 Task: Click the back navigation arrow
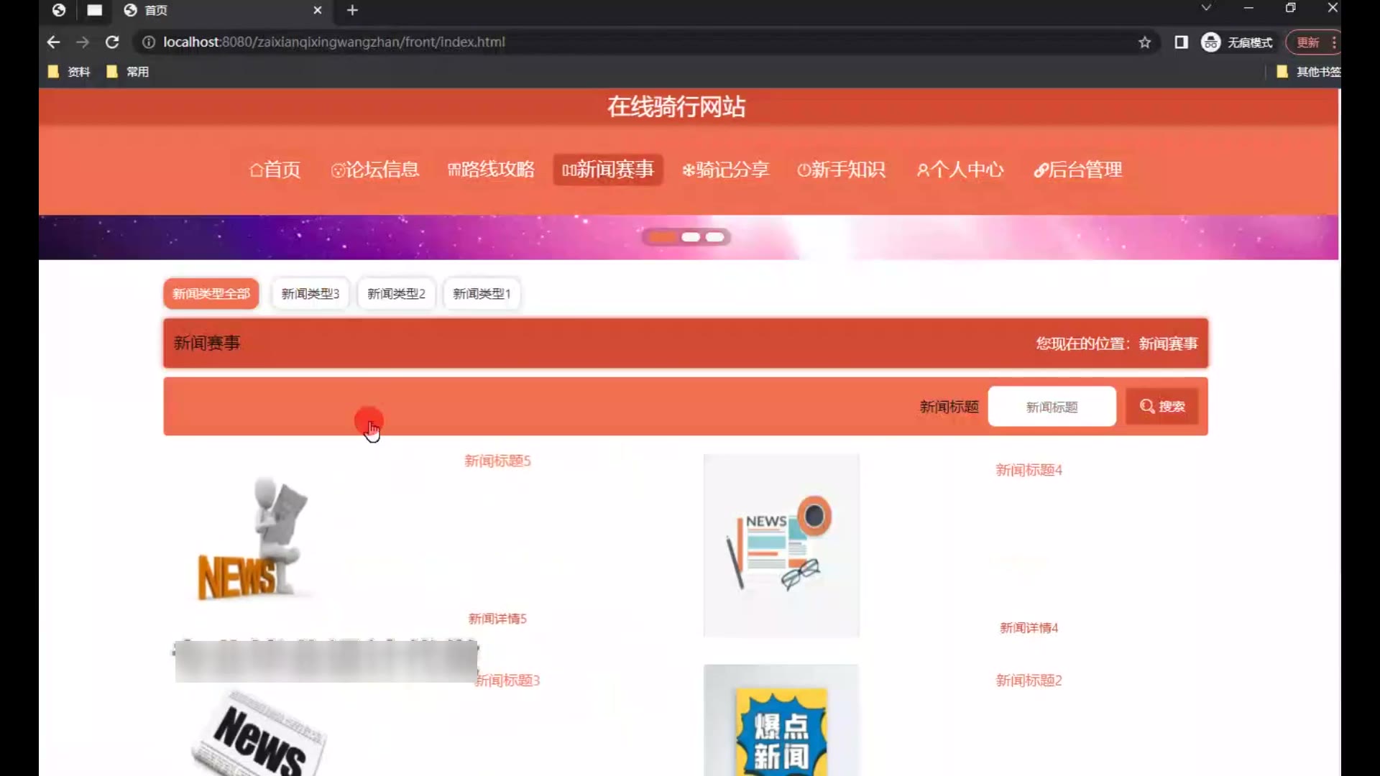pyautogui.click(x=53, y=42)
